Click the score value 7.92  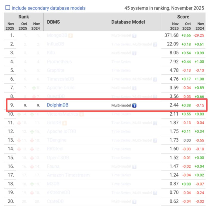(174, 62)
